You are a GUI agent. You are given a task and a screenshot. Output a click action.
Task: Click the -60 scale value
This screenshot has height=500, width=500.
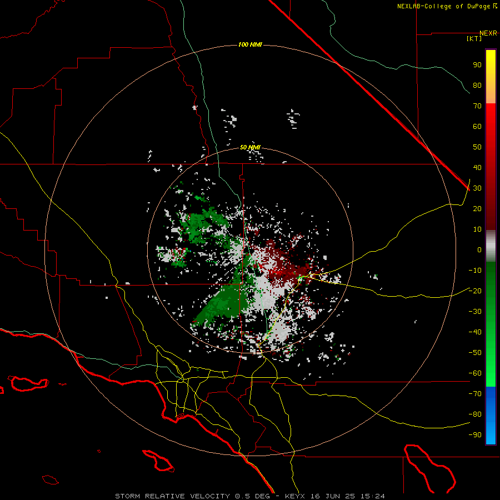[x=475, y=373]
